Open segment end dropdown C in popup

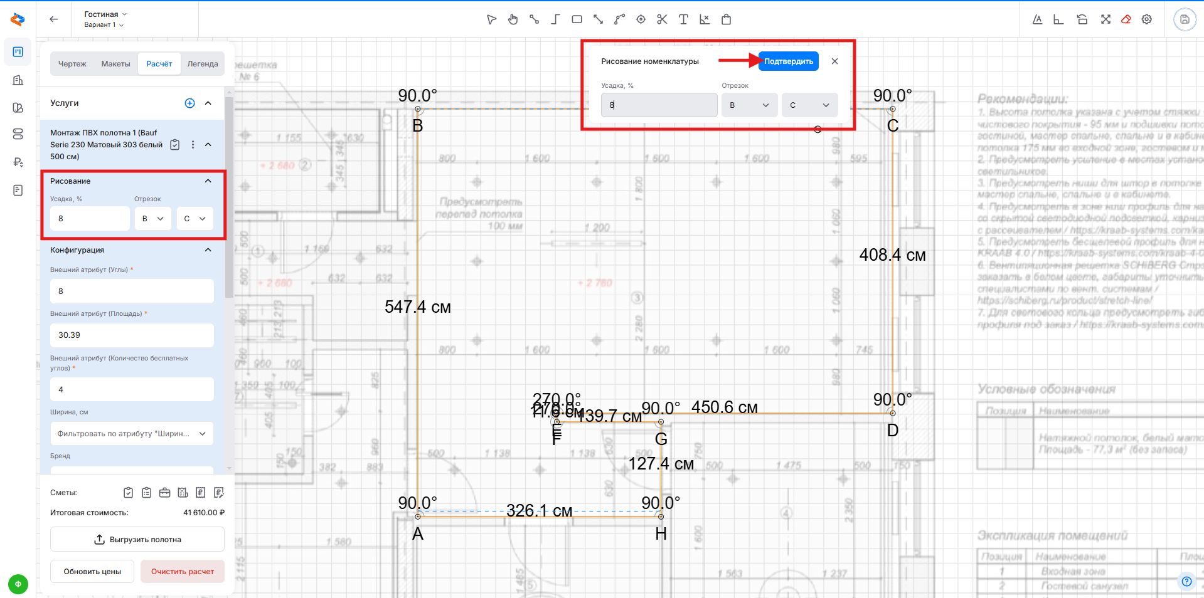pos(809,105)
